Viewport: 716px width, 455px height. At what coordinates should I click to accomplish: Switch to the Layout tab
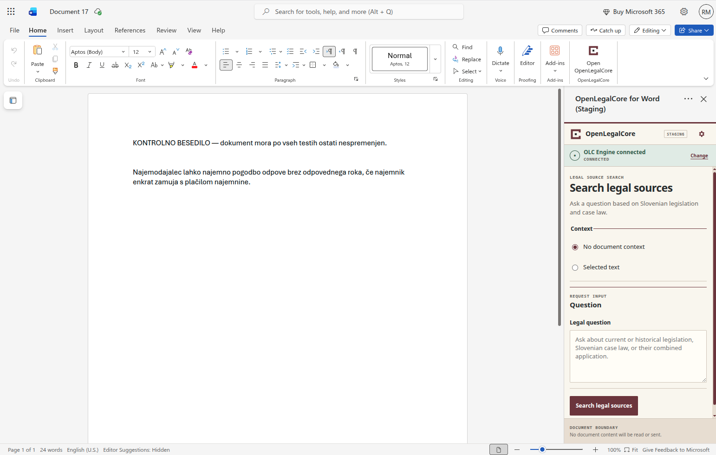(x=94, y=30)
